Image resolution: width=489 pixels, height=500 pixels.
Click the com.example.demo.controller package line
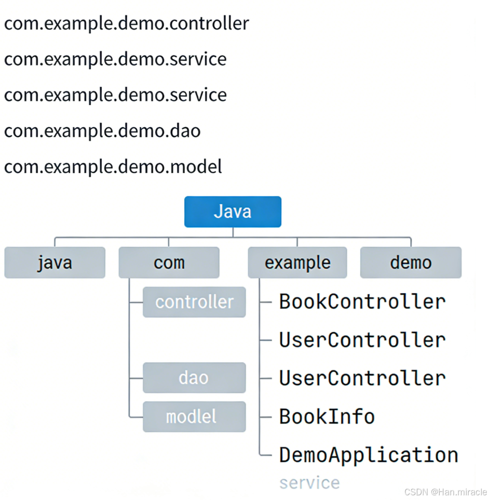[127, 23]
